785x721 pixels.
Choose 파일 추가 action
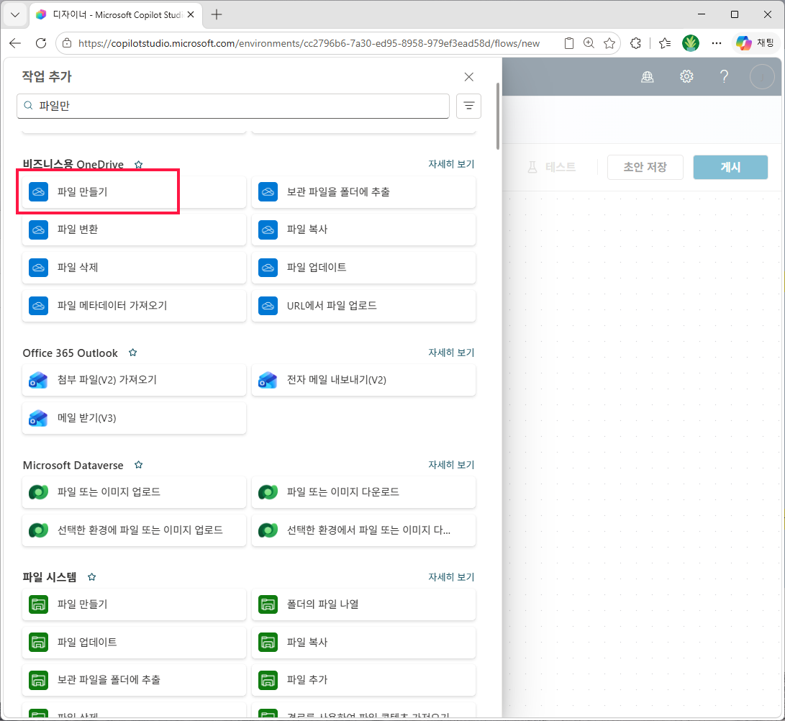pos(363,680)
